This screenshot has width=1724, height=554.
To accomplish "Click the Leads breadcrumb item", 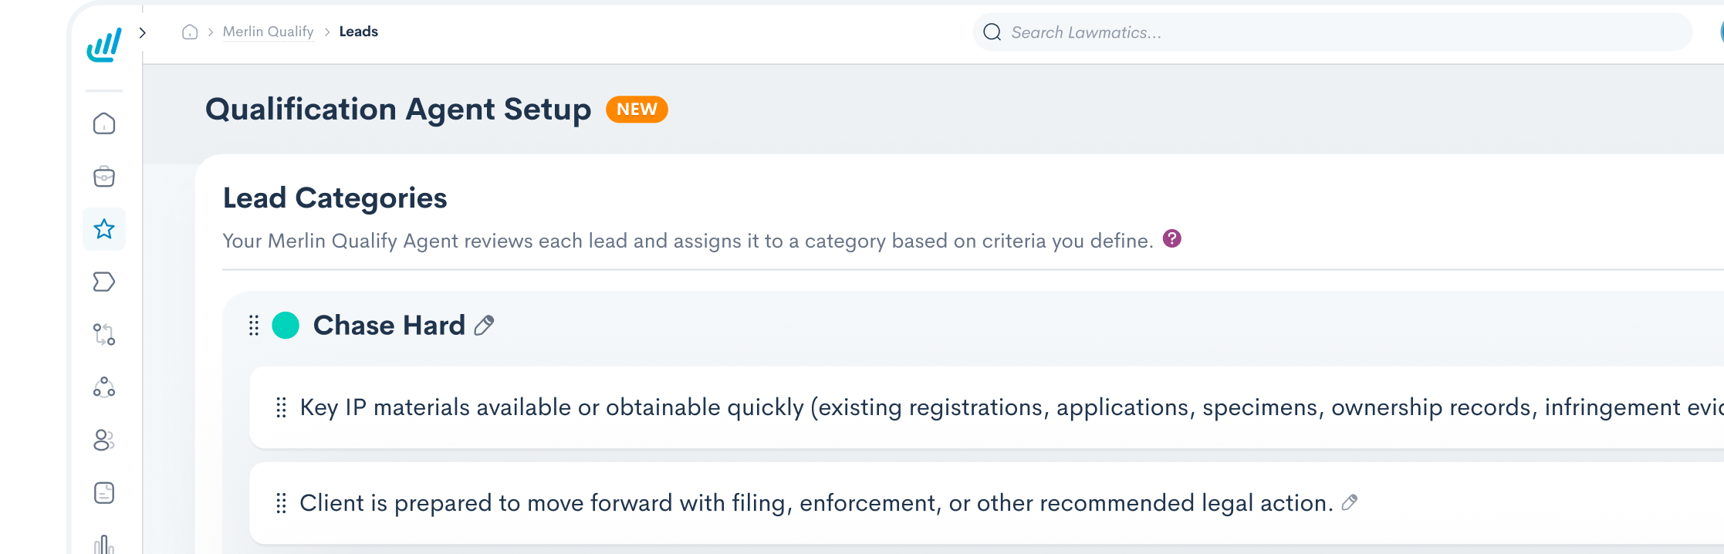I will [359, 32].
